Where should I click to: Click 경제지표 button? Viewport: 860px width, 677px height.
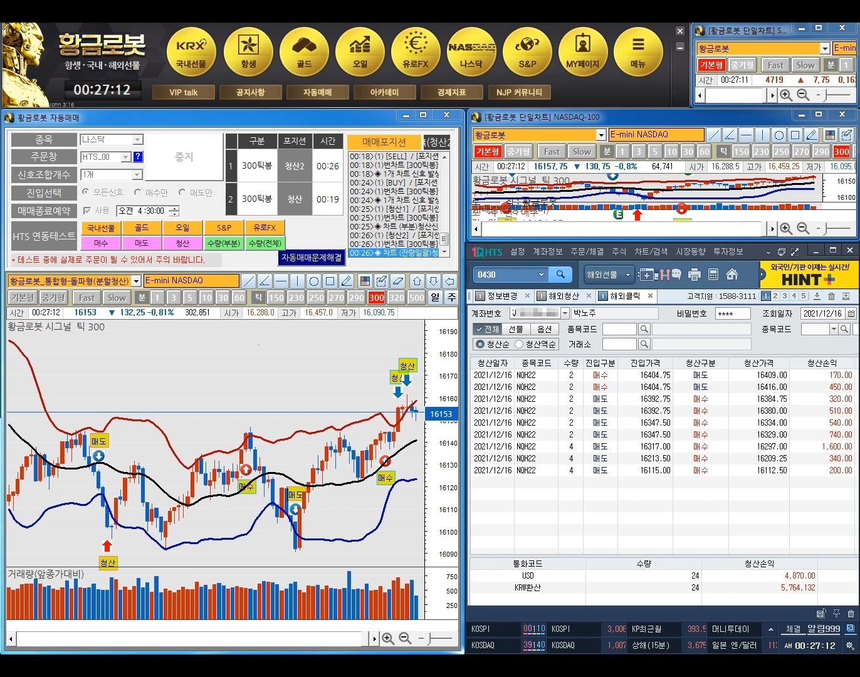point(451,92)
